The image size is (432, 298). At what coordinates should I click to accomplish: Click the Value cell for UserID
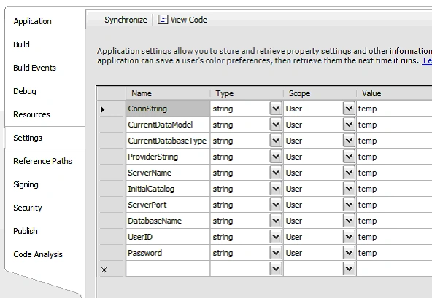point(394,237)
